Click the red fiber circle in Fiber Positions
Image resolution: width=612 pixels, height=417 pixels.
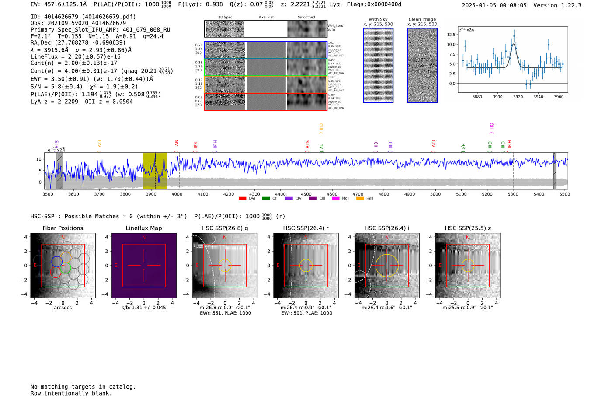click(x=56, y=272)
